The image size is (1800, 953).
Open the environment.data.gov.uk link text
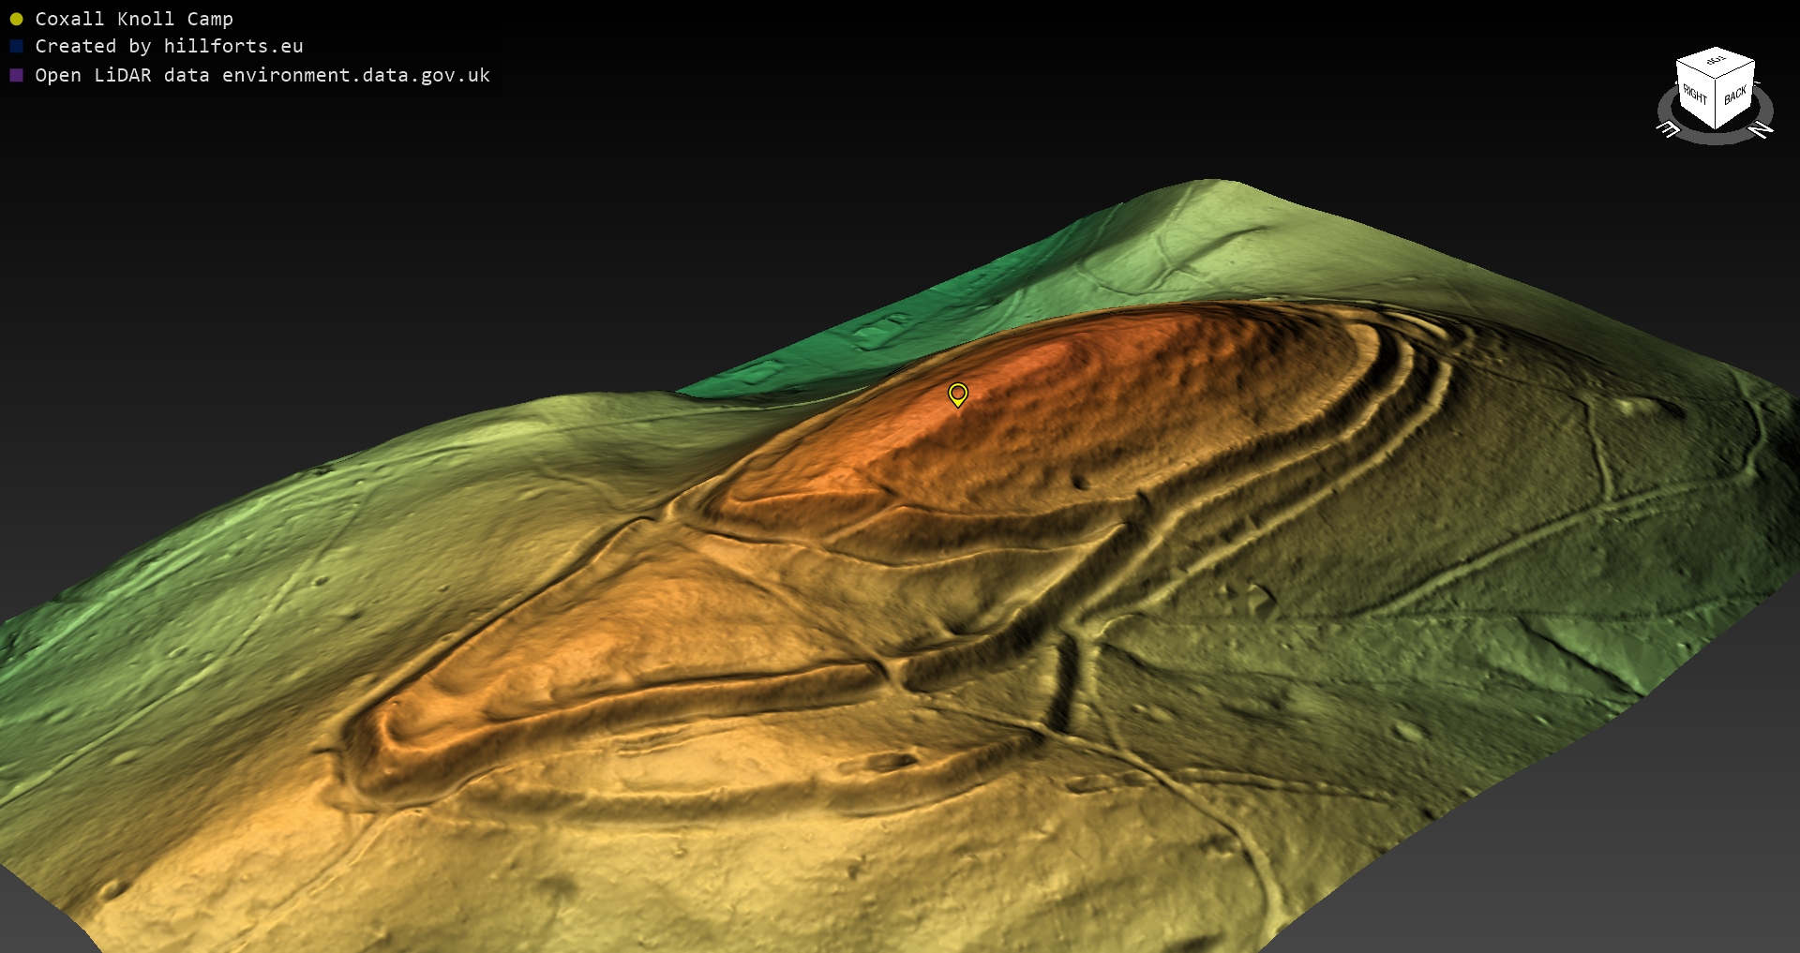pos(356,75)
